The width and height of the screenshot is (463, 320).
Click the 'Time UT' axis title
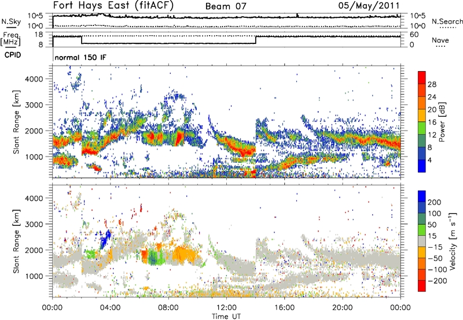click(x=226, y=316)
